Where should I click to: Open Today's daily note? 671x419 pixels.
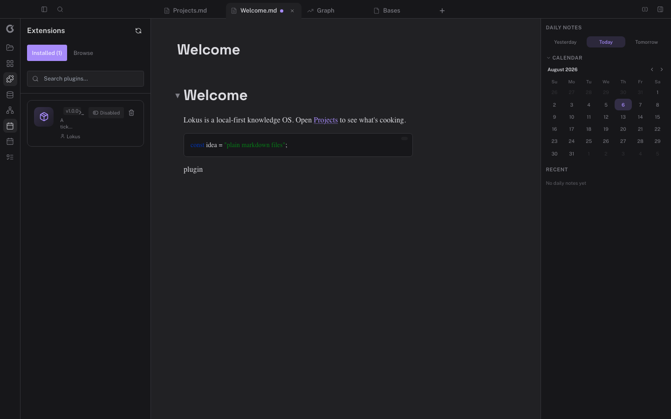606,42
